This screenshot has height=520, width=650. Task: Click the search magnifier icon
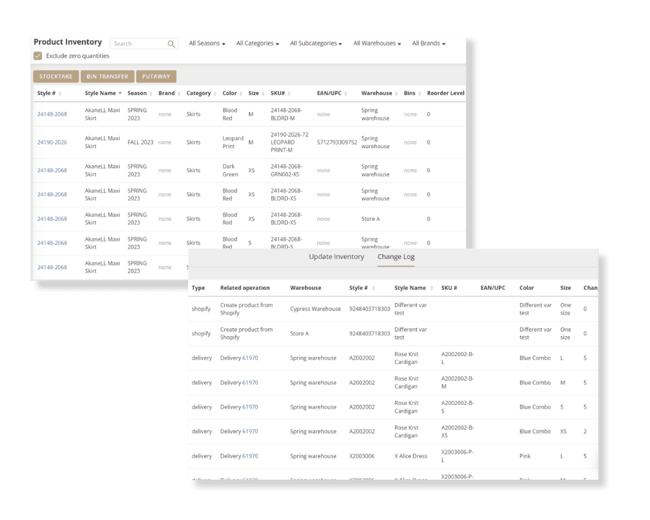[171, 44]
